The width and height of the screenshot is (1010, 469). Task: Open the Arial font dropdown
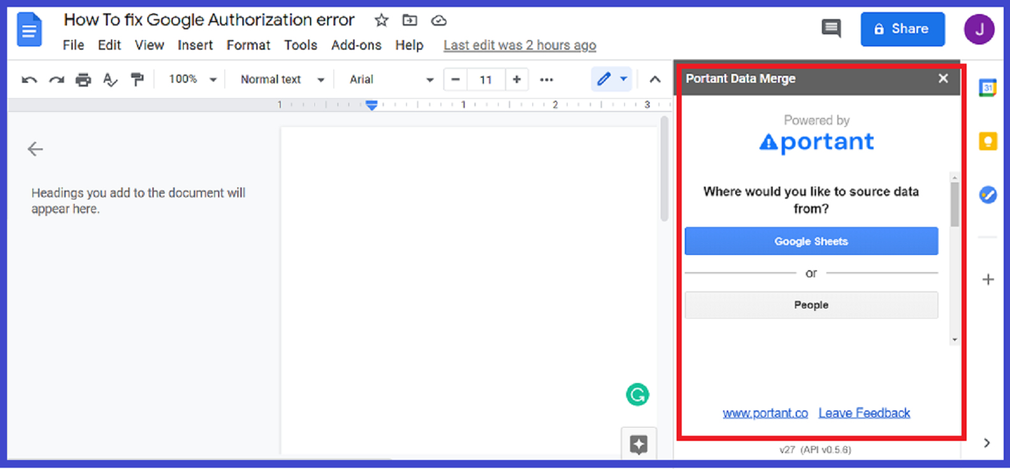391,80
